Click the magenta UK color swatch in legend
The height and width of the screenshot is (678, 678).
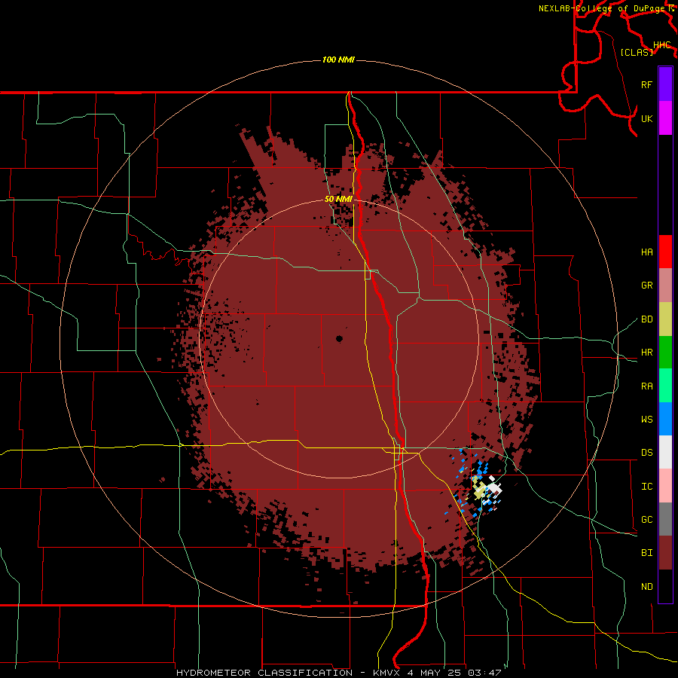[665, 118]
